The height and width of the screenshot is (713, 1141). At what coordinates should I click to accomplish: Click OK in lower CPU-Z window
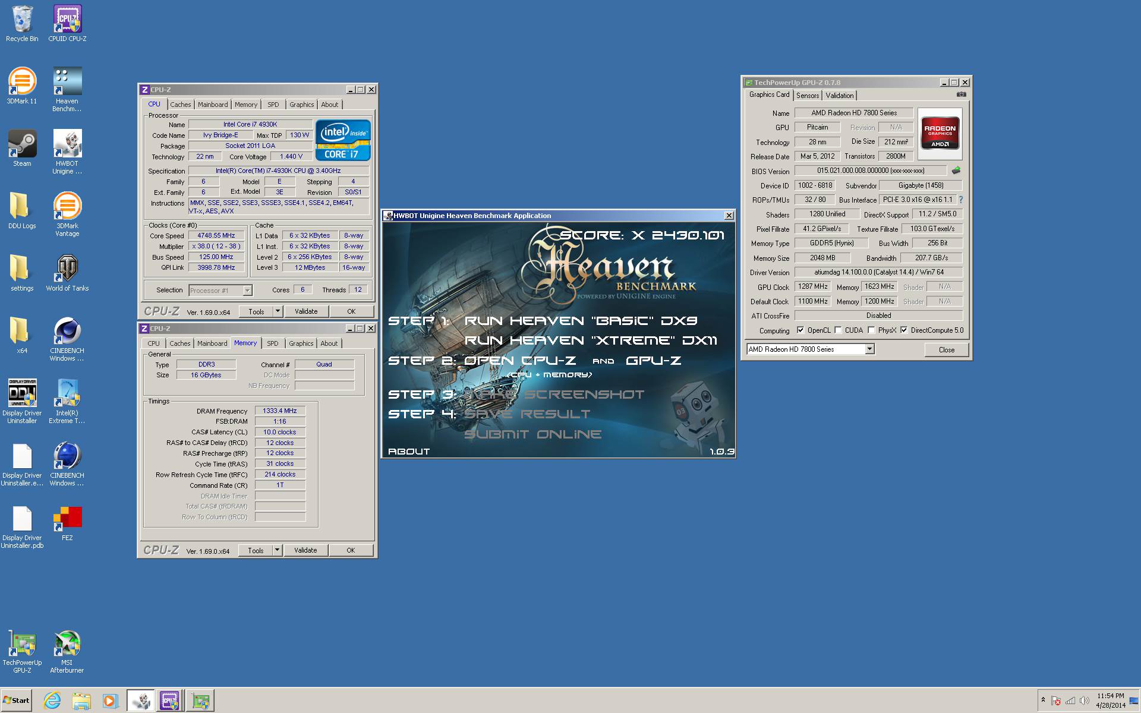coord(351,550)
